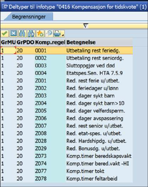Click rule code Z074
The height and width of the screenshot is (187, 148).
click(41, 164)
